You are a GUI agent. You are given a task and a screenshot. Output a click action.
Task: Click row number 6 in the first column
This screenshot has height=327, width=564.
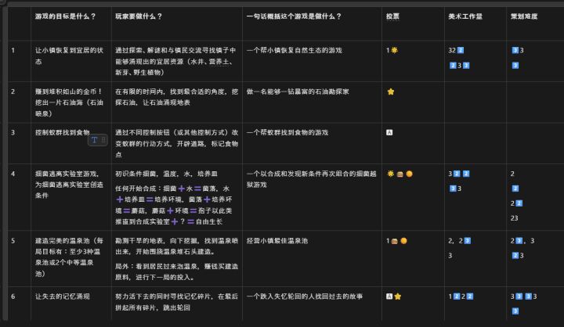pos(13,296)
